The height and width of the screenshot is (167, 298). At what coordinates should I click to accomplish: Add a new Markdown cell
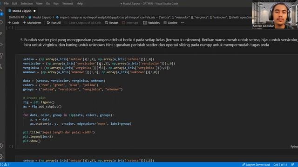click(32, 23)
